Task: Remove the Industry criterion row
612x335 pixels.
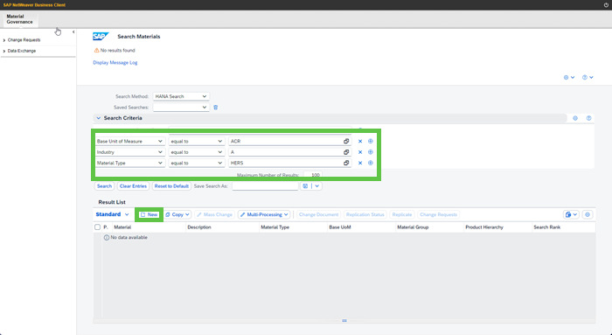Action: pyautogui.click(x=360, y=152)
